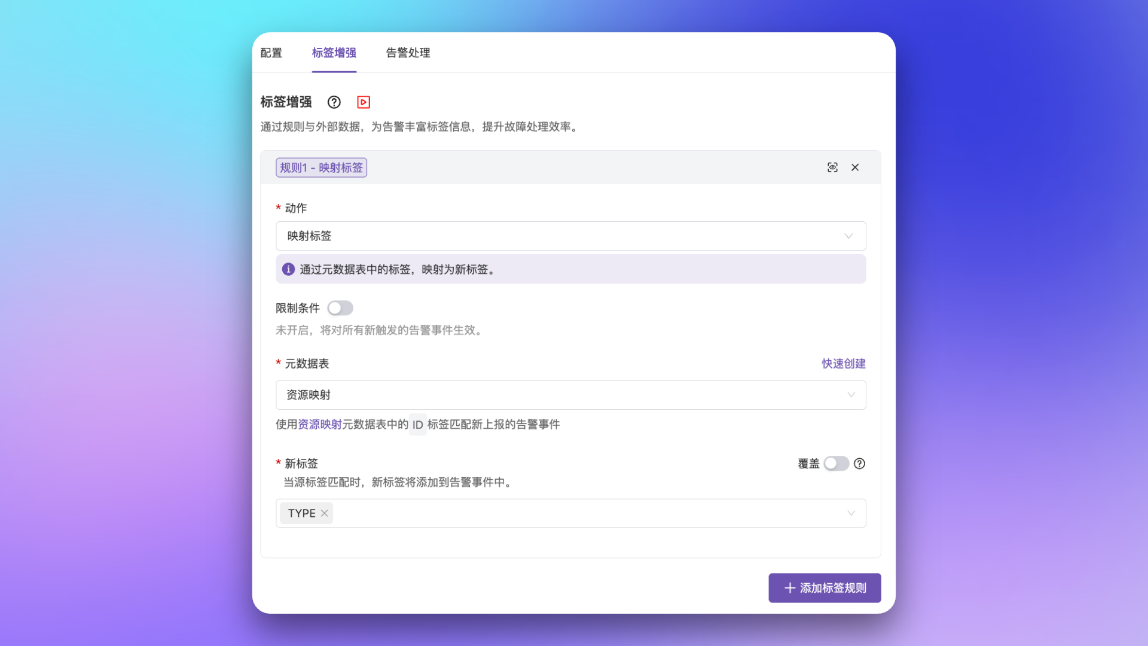
Task: Click the 规则1 - 映射标签 rule badge
Action: coord(321,167)
